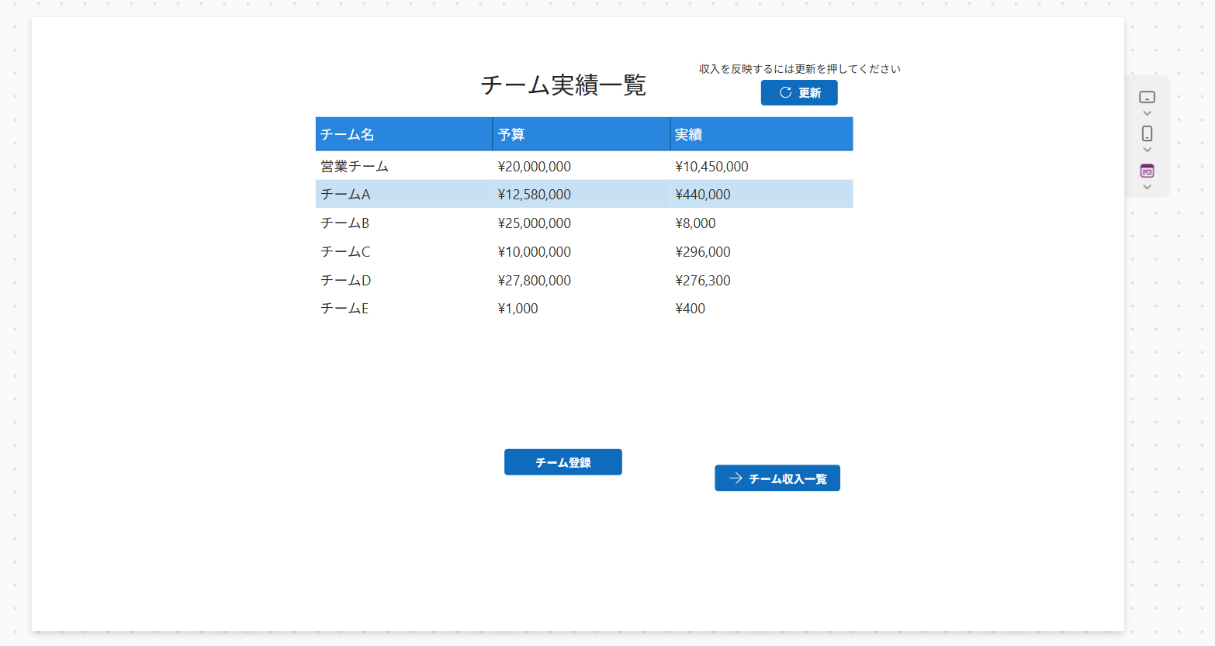Select the phone screen size icon

pyautogui.click(x=1147, y=133)
